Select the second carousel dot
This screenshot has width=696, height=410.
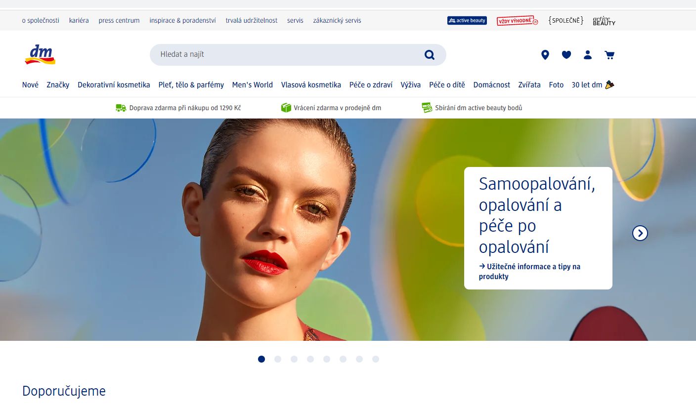click(x=278, y=359)
